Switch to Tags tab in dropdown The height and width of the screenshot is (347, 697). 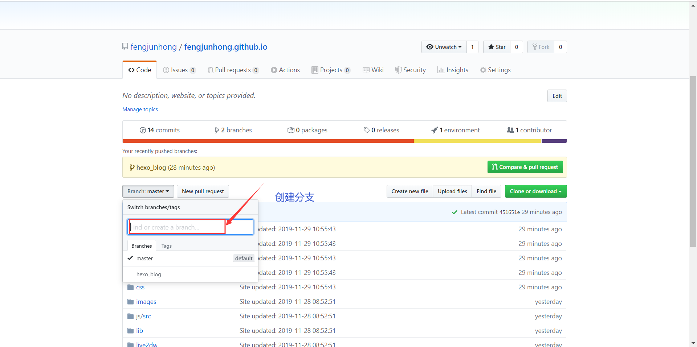[x=167, y=246]
